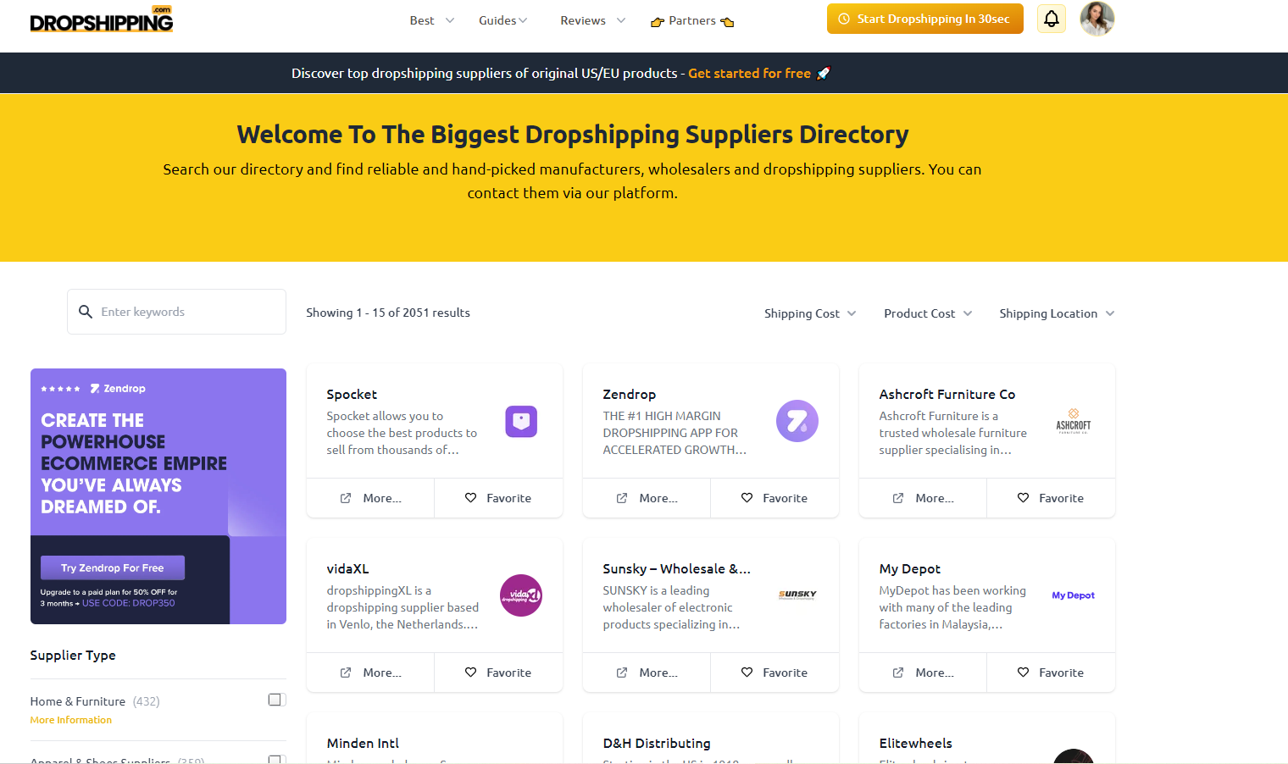Screen dimensions: 1288x764
Task: Click the rocket icon in banner
Action: [x=824, y=73]
